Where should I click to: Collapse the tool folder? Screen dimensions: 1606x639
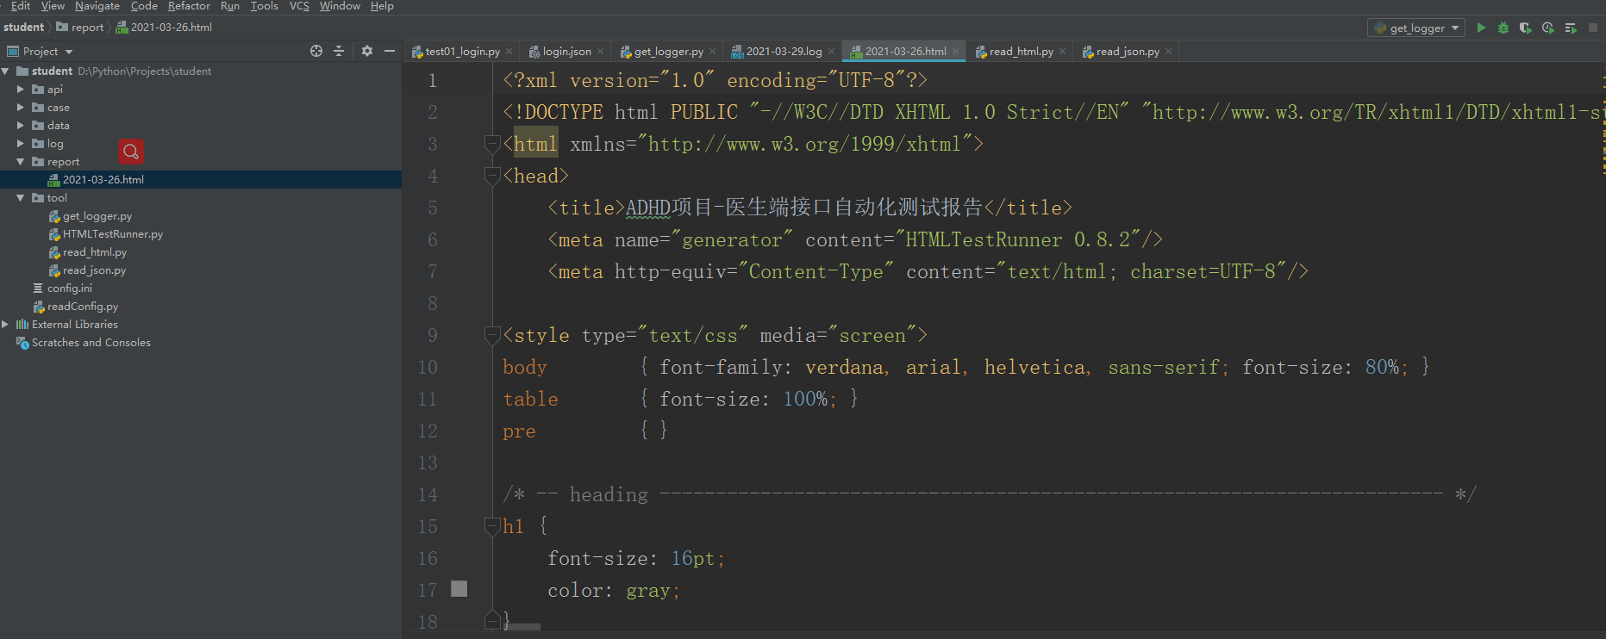[x=21, y=198]
